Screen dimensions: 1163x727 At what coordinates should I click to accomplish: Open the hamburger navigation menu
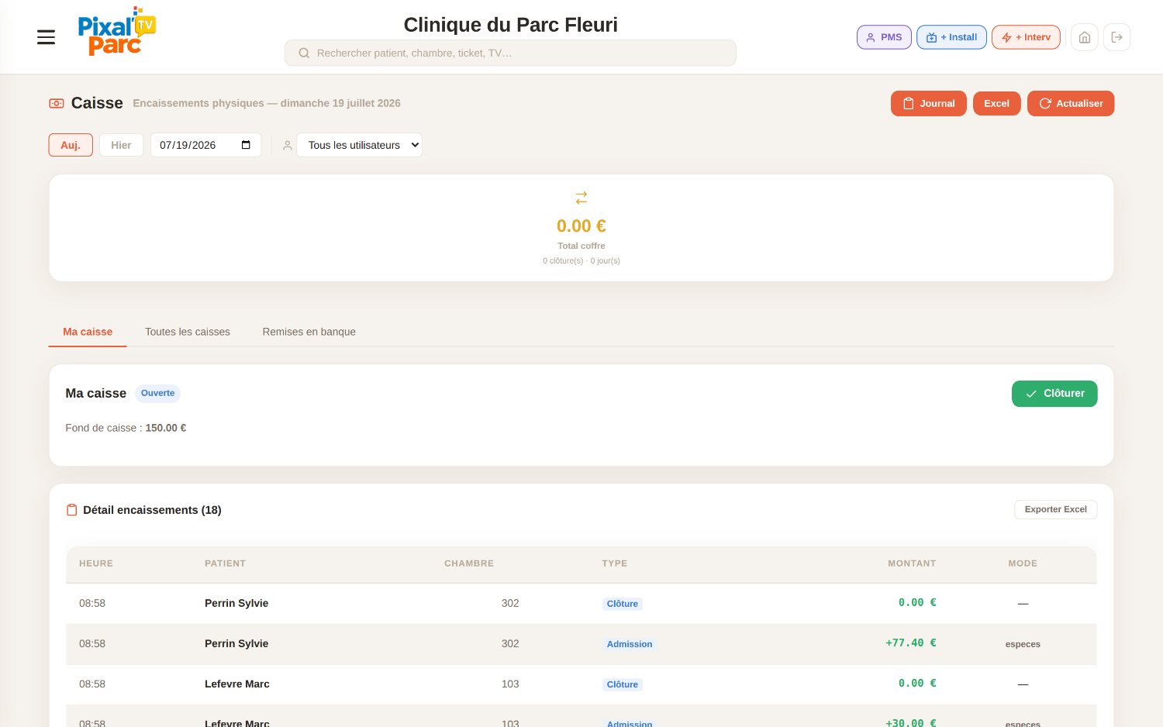[x=47, y=37]
